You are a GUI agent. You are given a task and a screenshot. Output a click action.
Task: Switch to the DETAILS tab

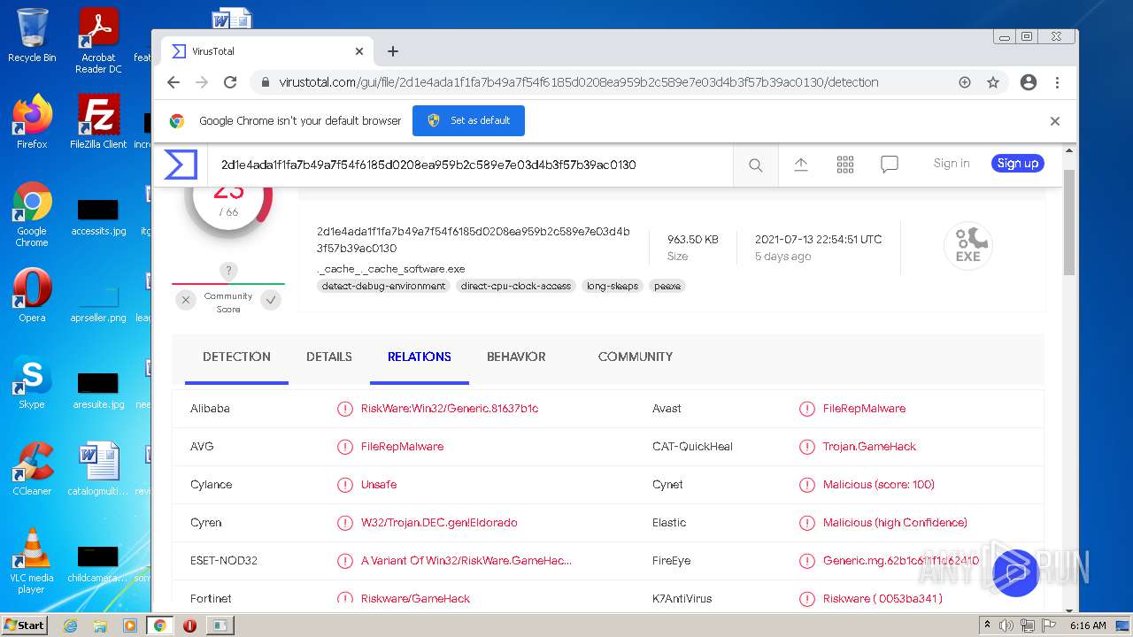329,357
